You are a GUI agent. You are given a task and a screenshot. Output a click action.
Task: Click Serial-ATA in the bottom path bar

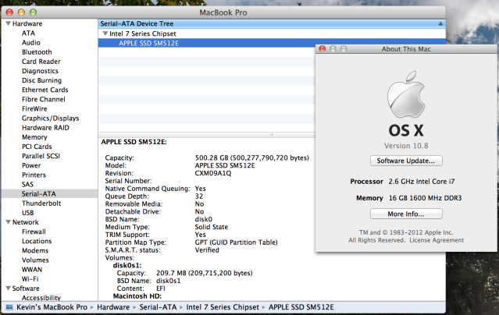158,307
